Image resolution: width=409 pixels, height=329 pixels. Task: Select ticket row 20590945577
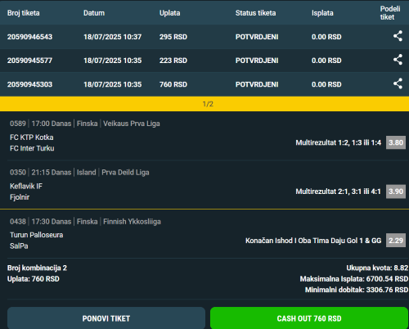tap(204, 61)
